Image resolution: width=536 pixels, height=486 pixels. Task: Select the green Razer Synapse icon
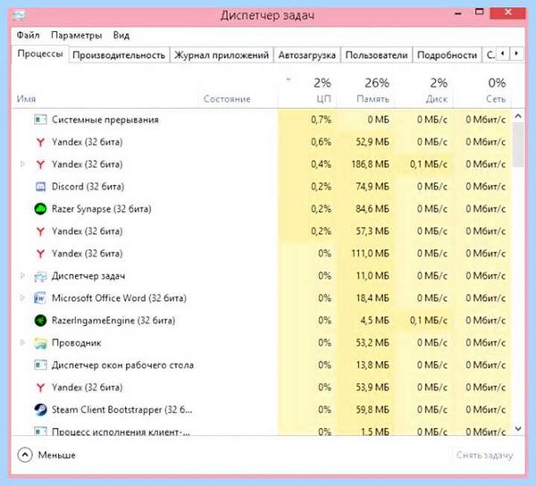click(40, 209)
